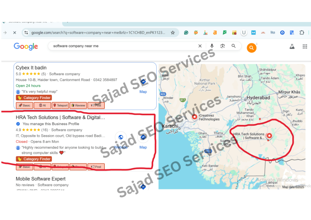Submit search with magnifying glass icon
The height and width of the screenshot is (220, 311).
233,46
